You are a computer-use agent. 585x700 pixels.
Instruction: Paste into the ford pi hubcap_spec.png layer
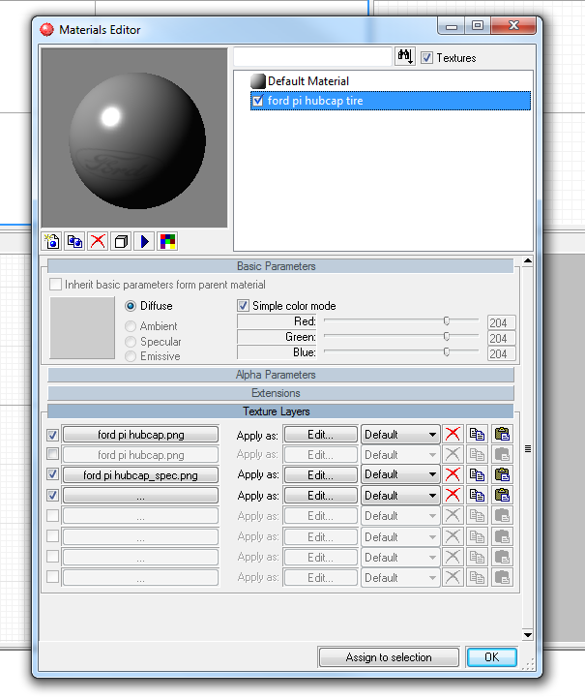click(x=501, y=474)
